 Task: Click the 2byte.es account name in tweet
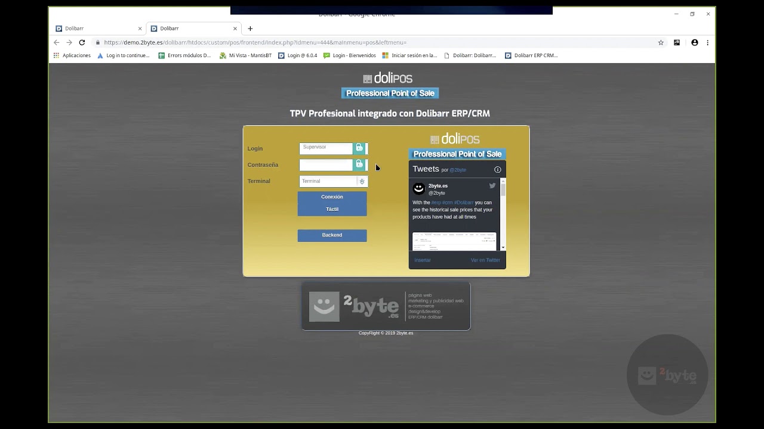click(438, 186)
